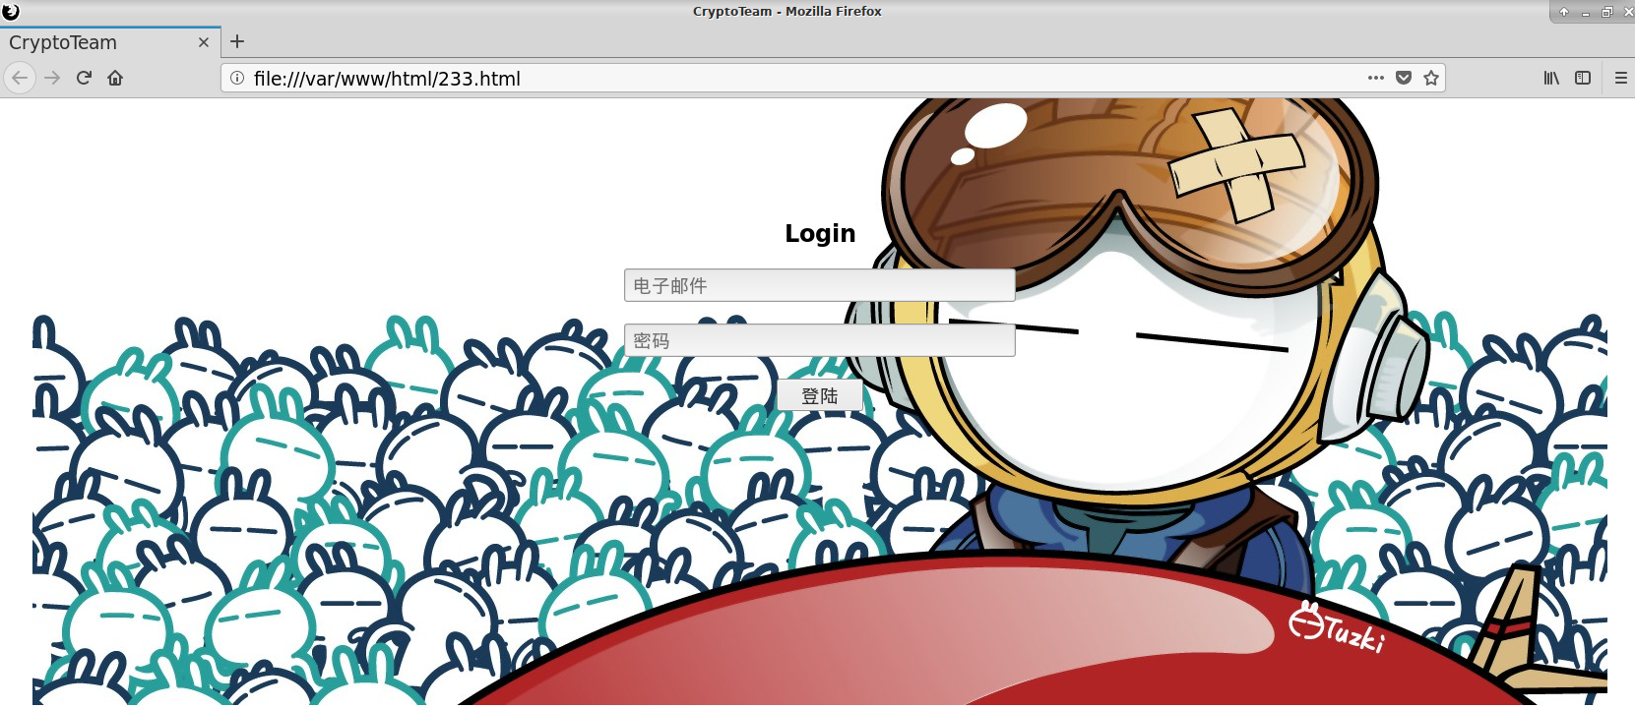Go back using the back arrow
Image resolution: width=1635 pixels, height=709 pixels.
20,78
